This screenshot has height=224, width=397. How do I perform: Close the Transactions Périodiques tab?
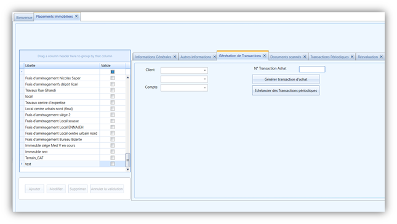(352, 57)
